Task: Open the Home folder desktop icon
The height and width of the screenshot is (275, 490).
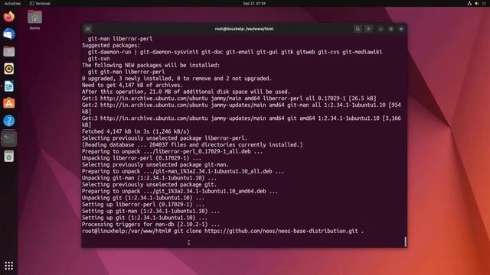Action: 34,20
